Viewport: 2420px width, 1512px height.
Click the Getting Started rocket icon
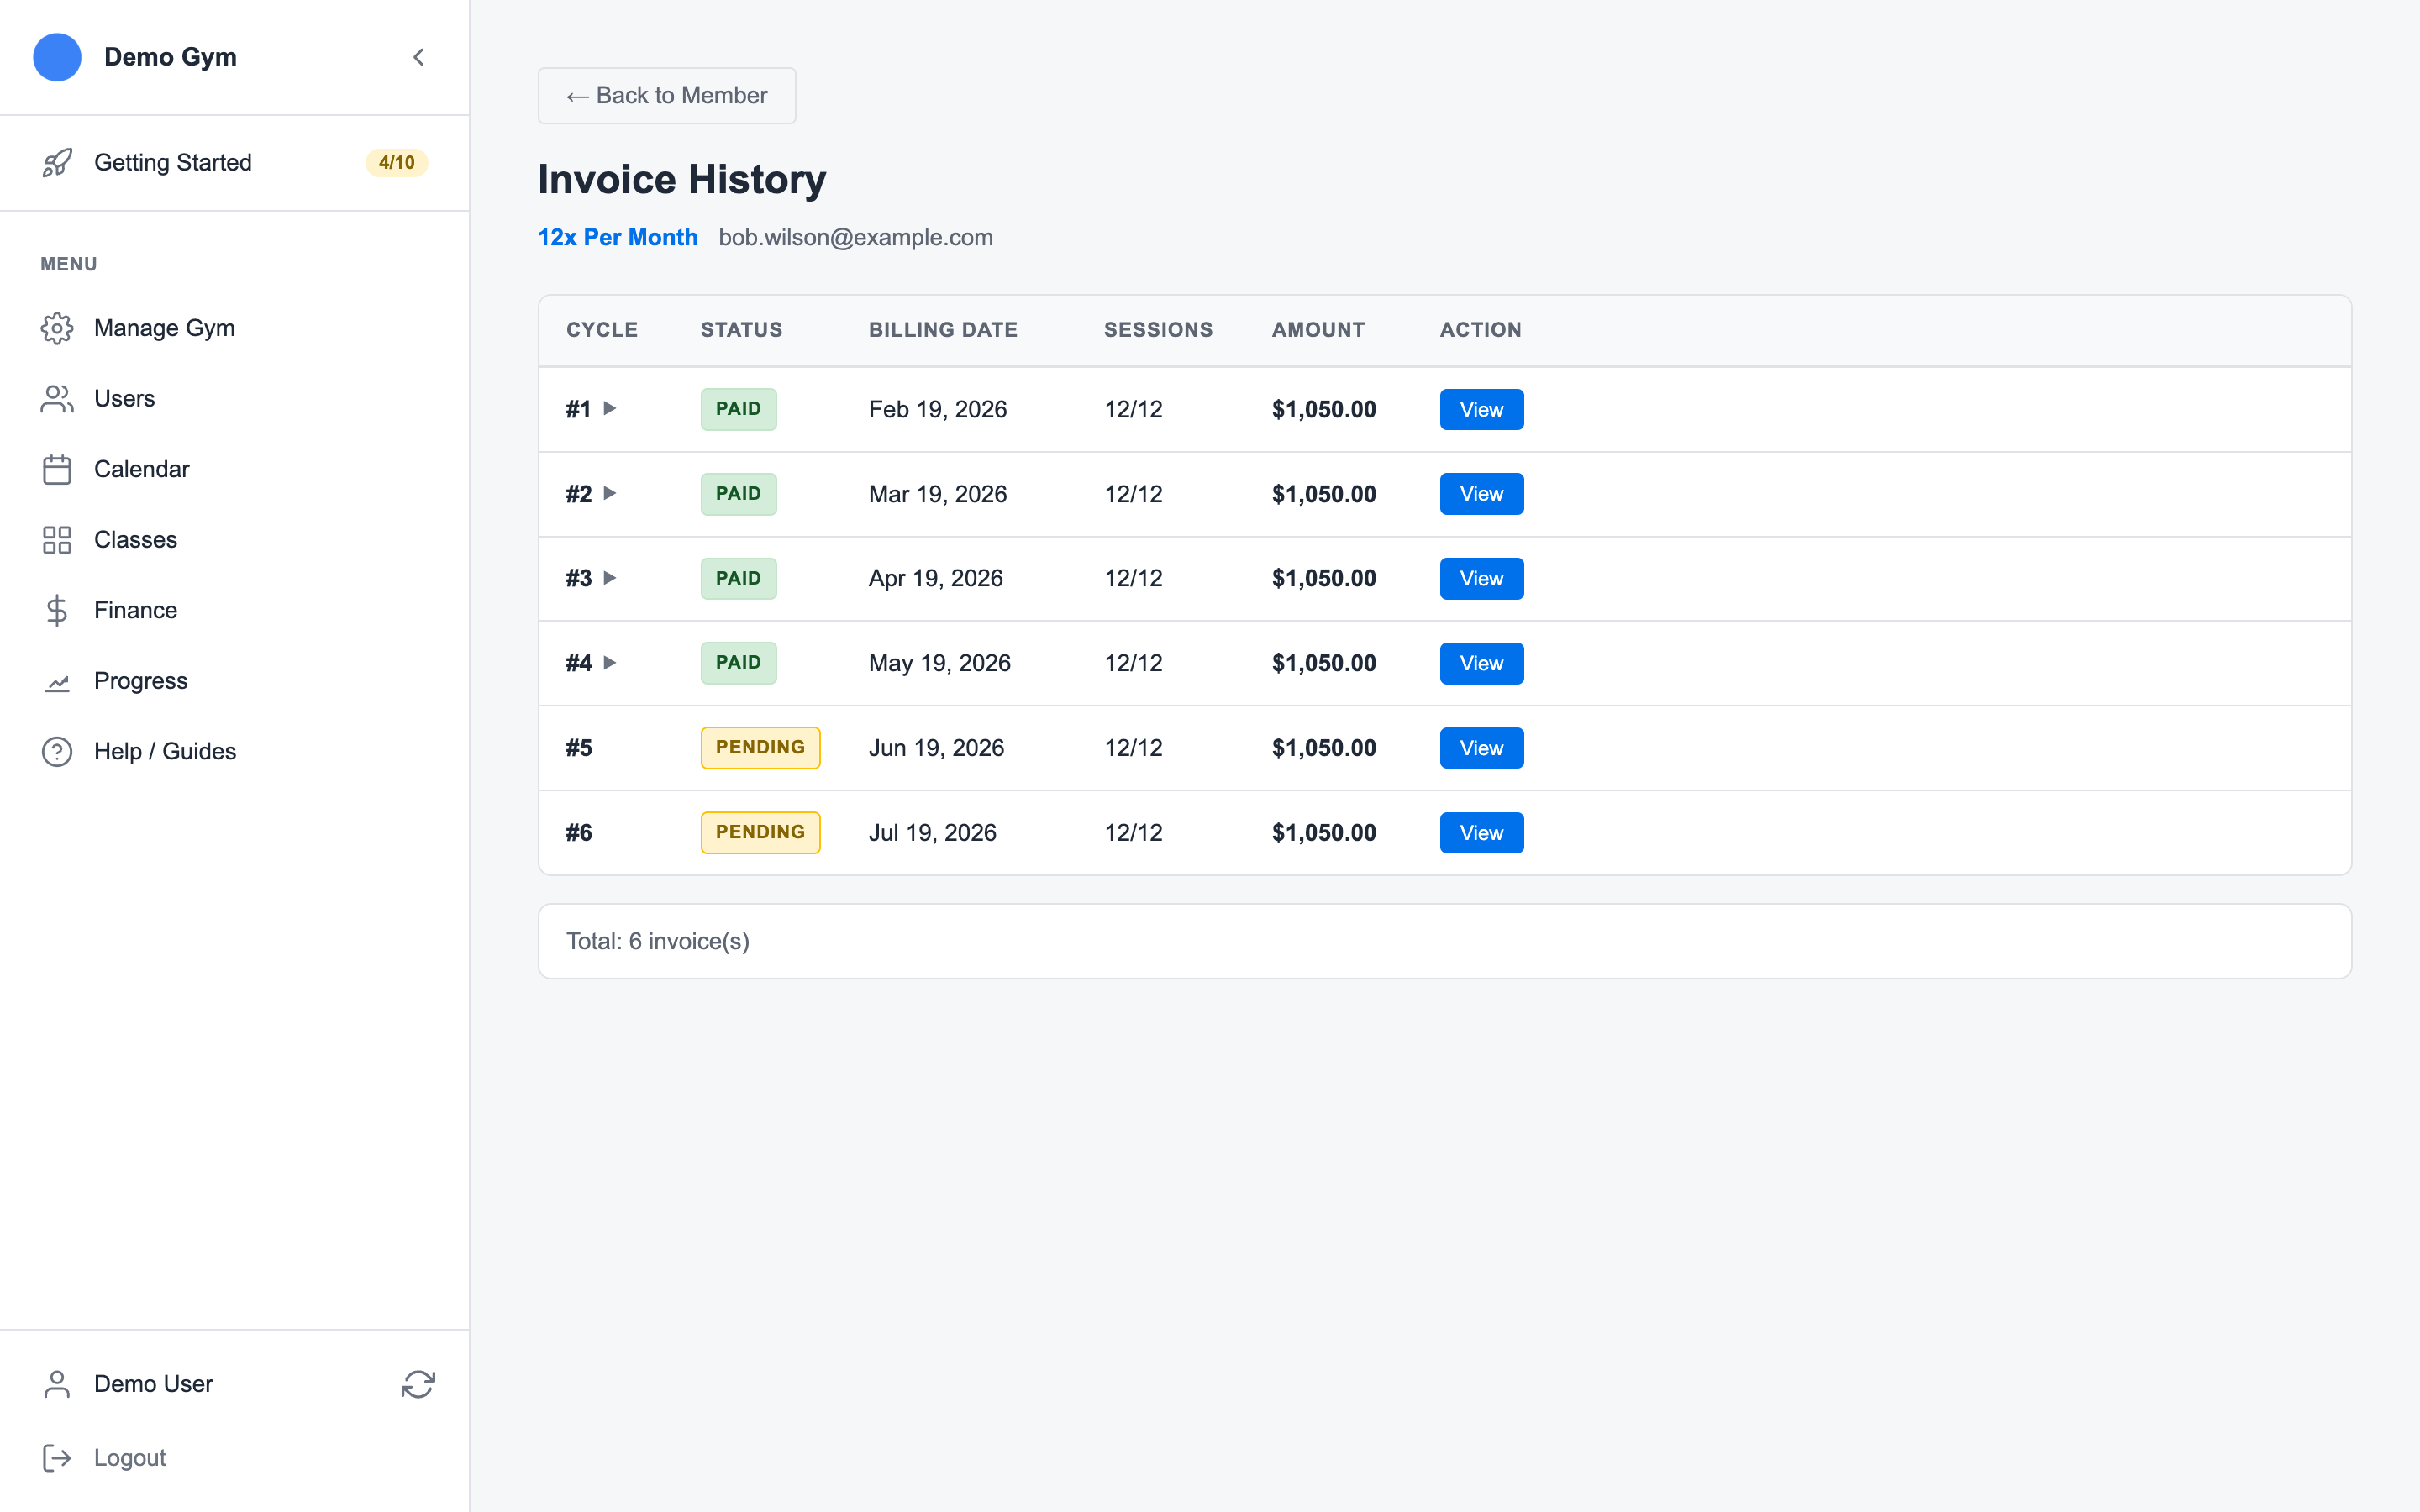[57, 163]
